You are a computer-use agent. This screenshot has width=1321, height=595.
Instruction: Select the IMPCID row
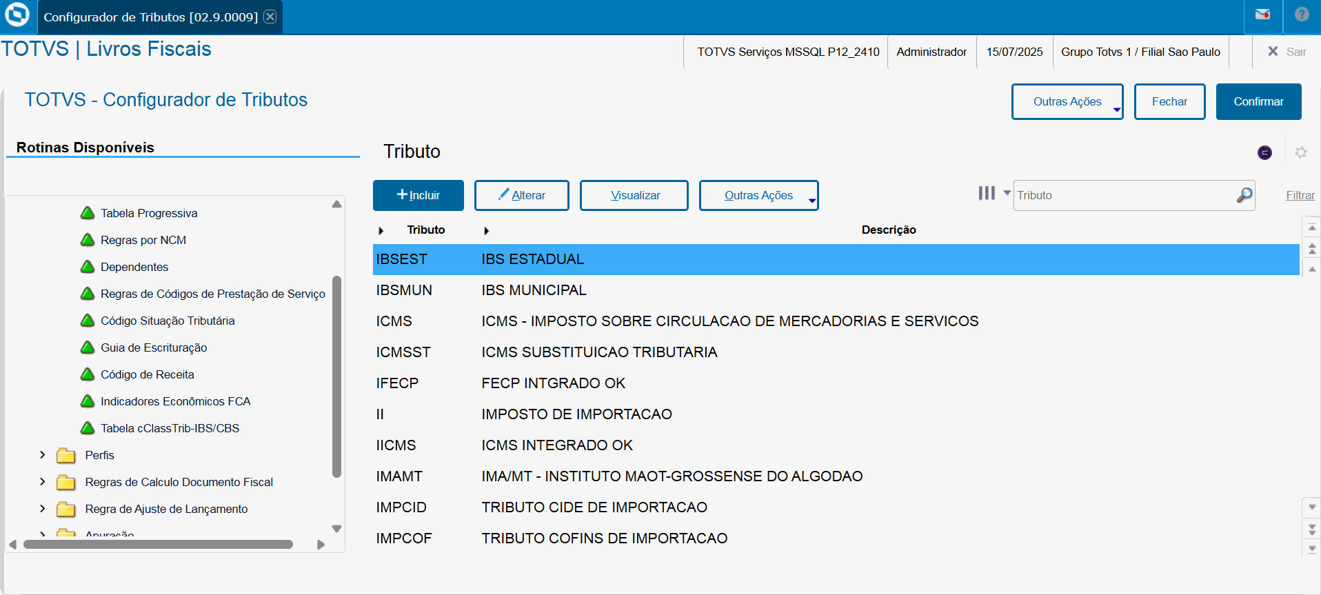836,507
